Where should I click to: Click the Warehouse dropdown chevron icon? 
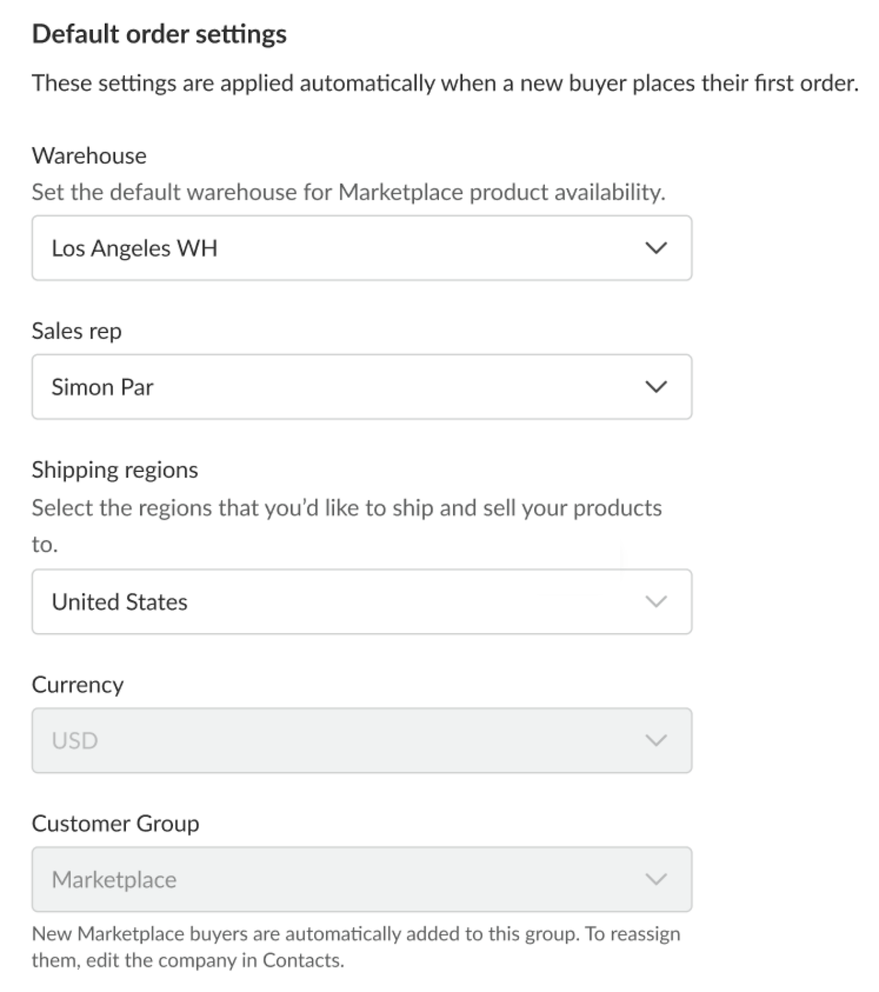(656, 249)
